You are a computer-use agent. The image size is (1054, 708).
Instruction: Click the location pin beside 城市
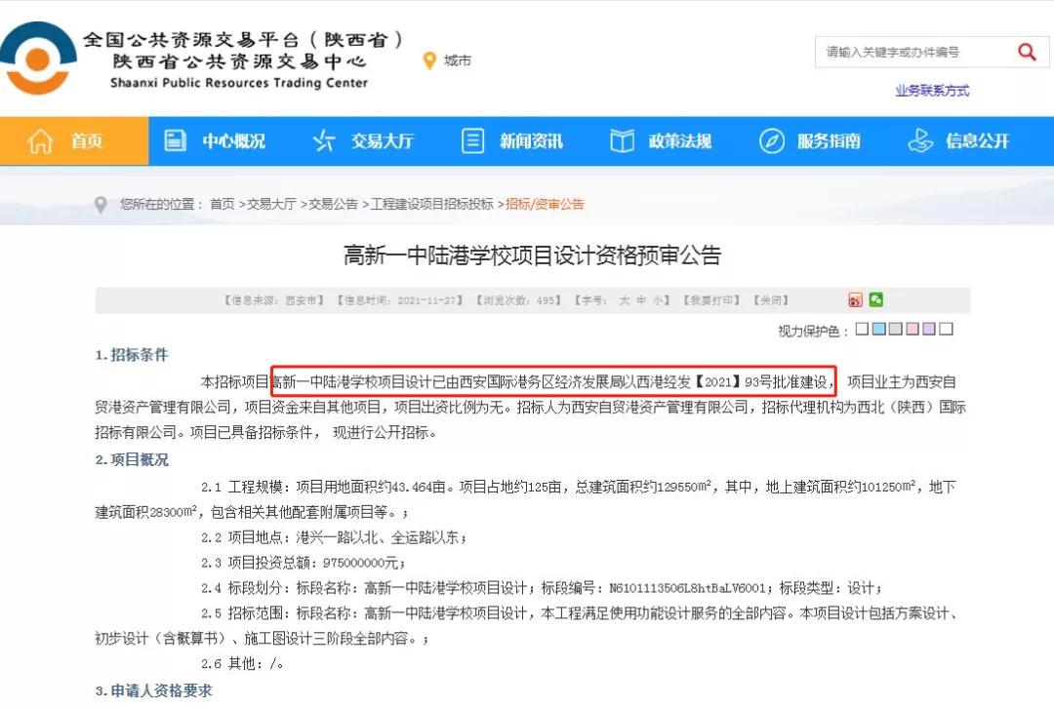click(430, 59)
